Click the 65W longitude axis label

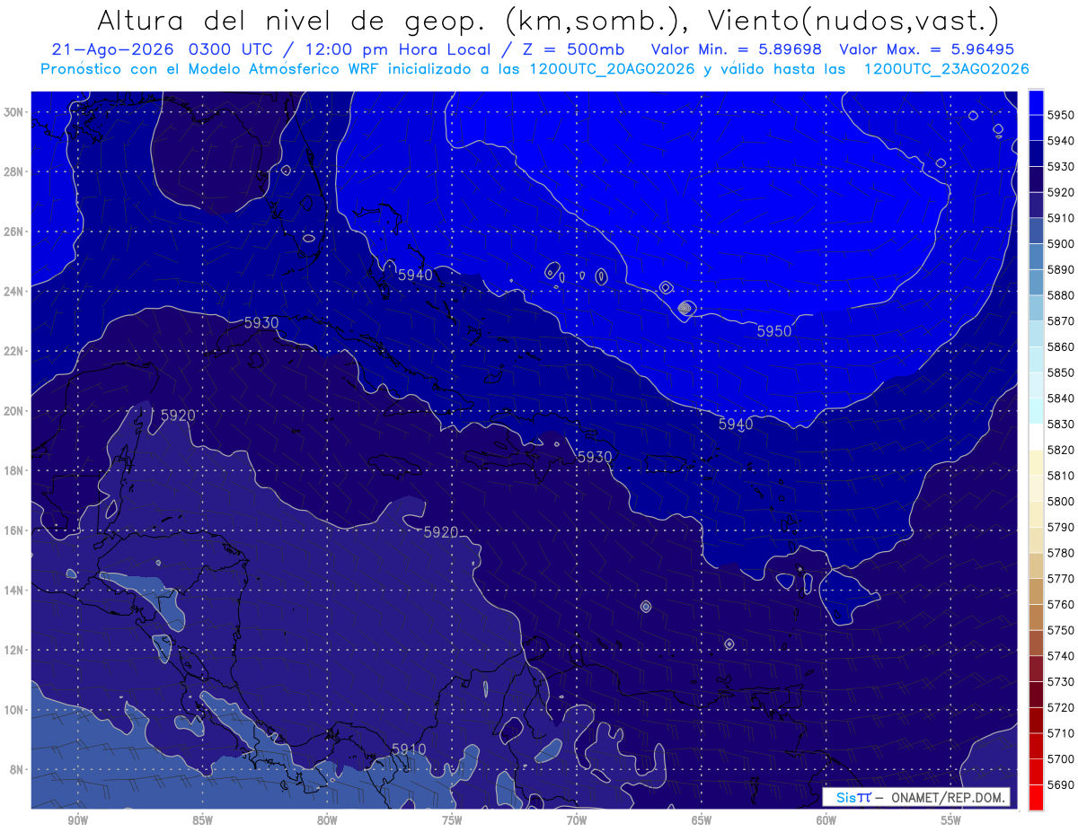coord(702,820)
